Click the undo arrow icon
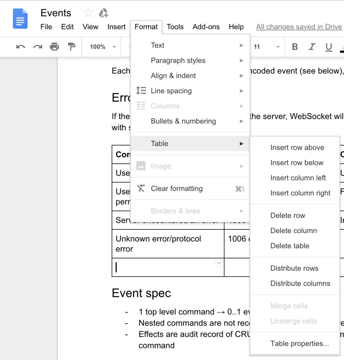344x360 pixels. coord(21,46)
